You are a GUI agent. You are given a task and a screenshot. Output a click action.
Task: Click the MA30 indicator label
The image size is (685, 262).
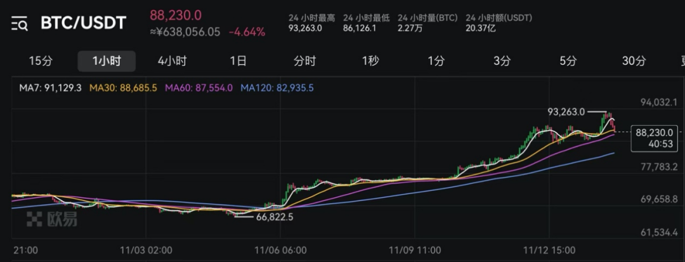click(x=123, y=88)
